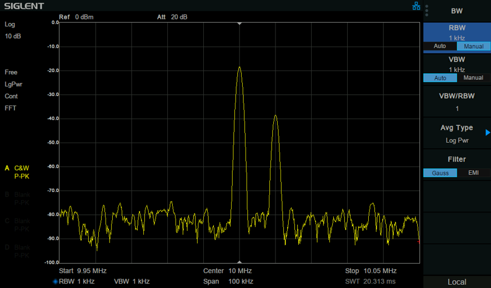Expand the Avg Type submenu arrow
491x288 pixels.
pos(488,133)
